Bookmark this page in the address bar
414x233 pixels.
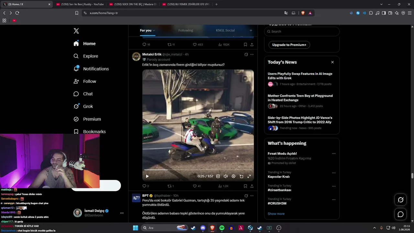[x=77, y=13]
